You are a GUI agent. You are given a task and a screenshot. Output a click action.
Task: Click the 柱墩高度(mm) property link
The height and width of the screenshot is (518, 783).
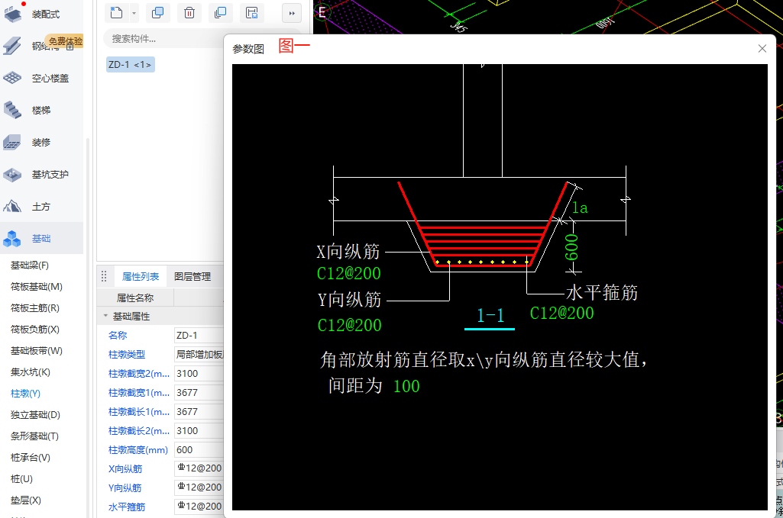coord(138,449)
